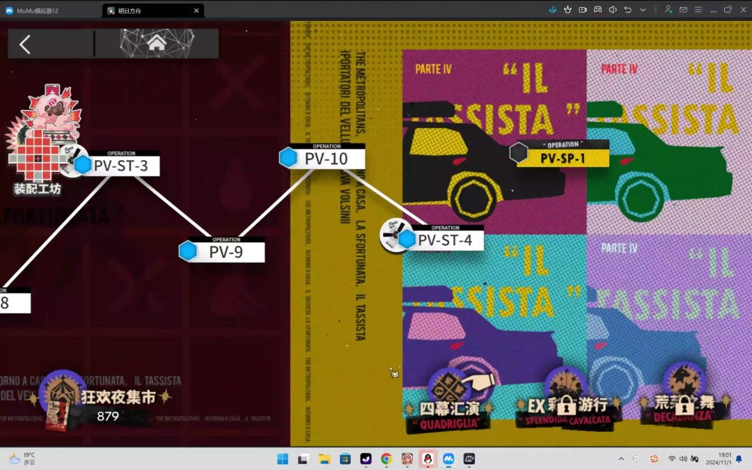Open the MuMu hamburger menu
The image size is (752, 470).
click(698, 10)
